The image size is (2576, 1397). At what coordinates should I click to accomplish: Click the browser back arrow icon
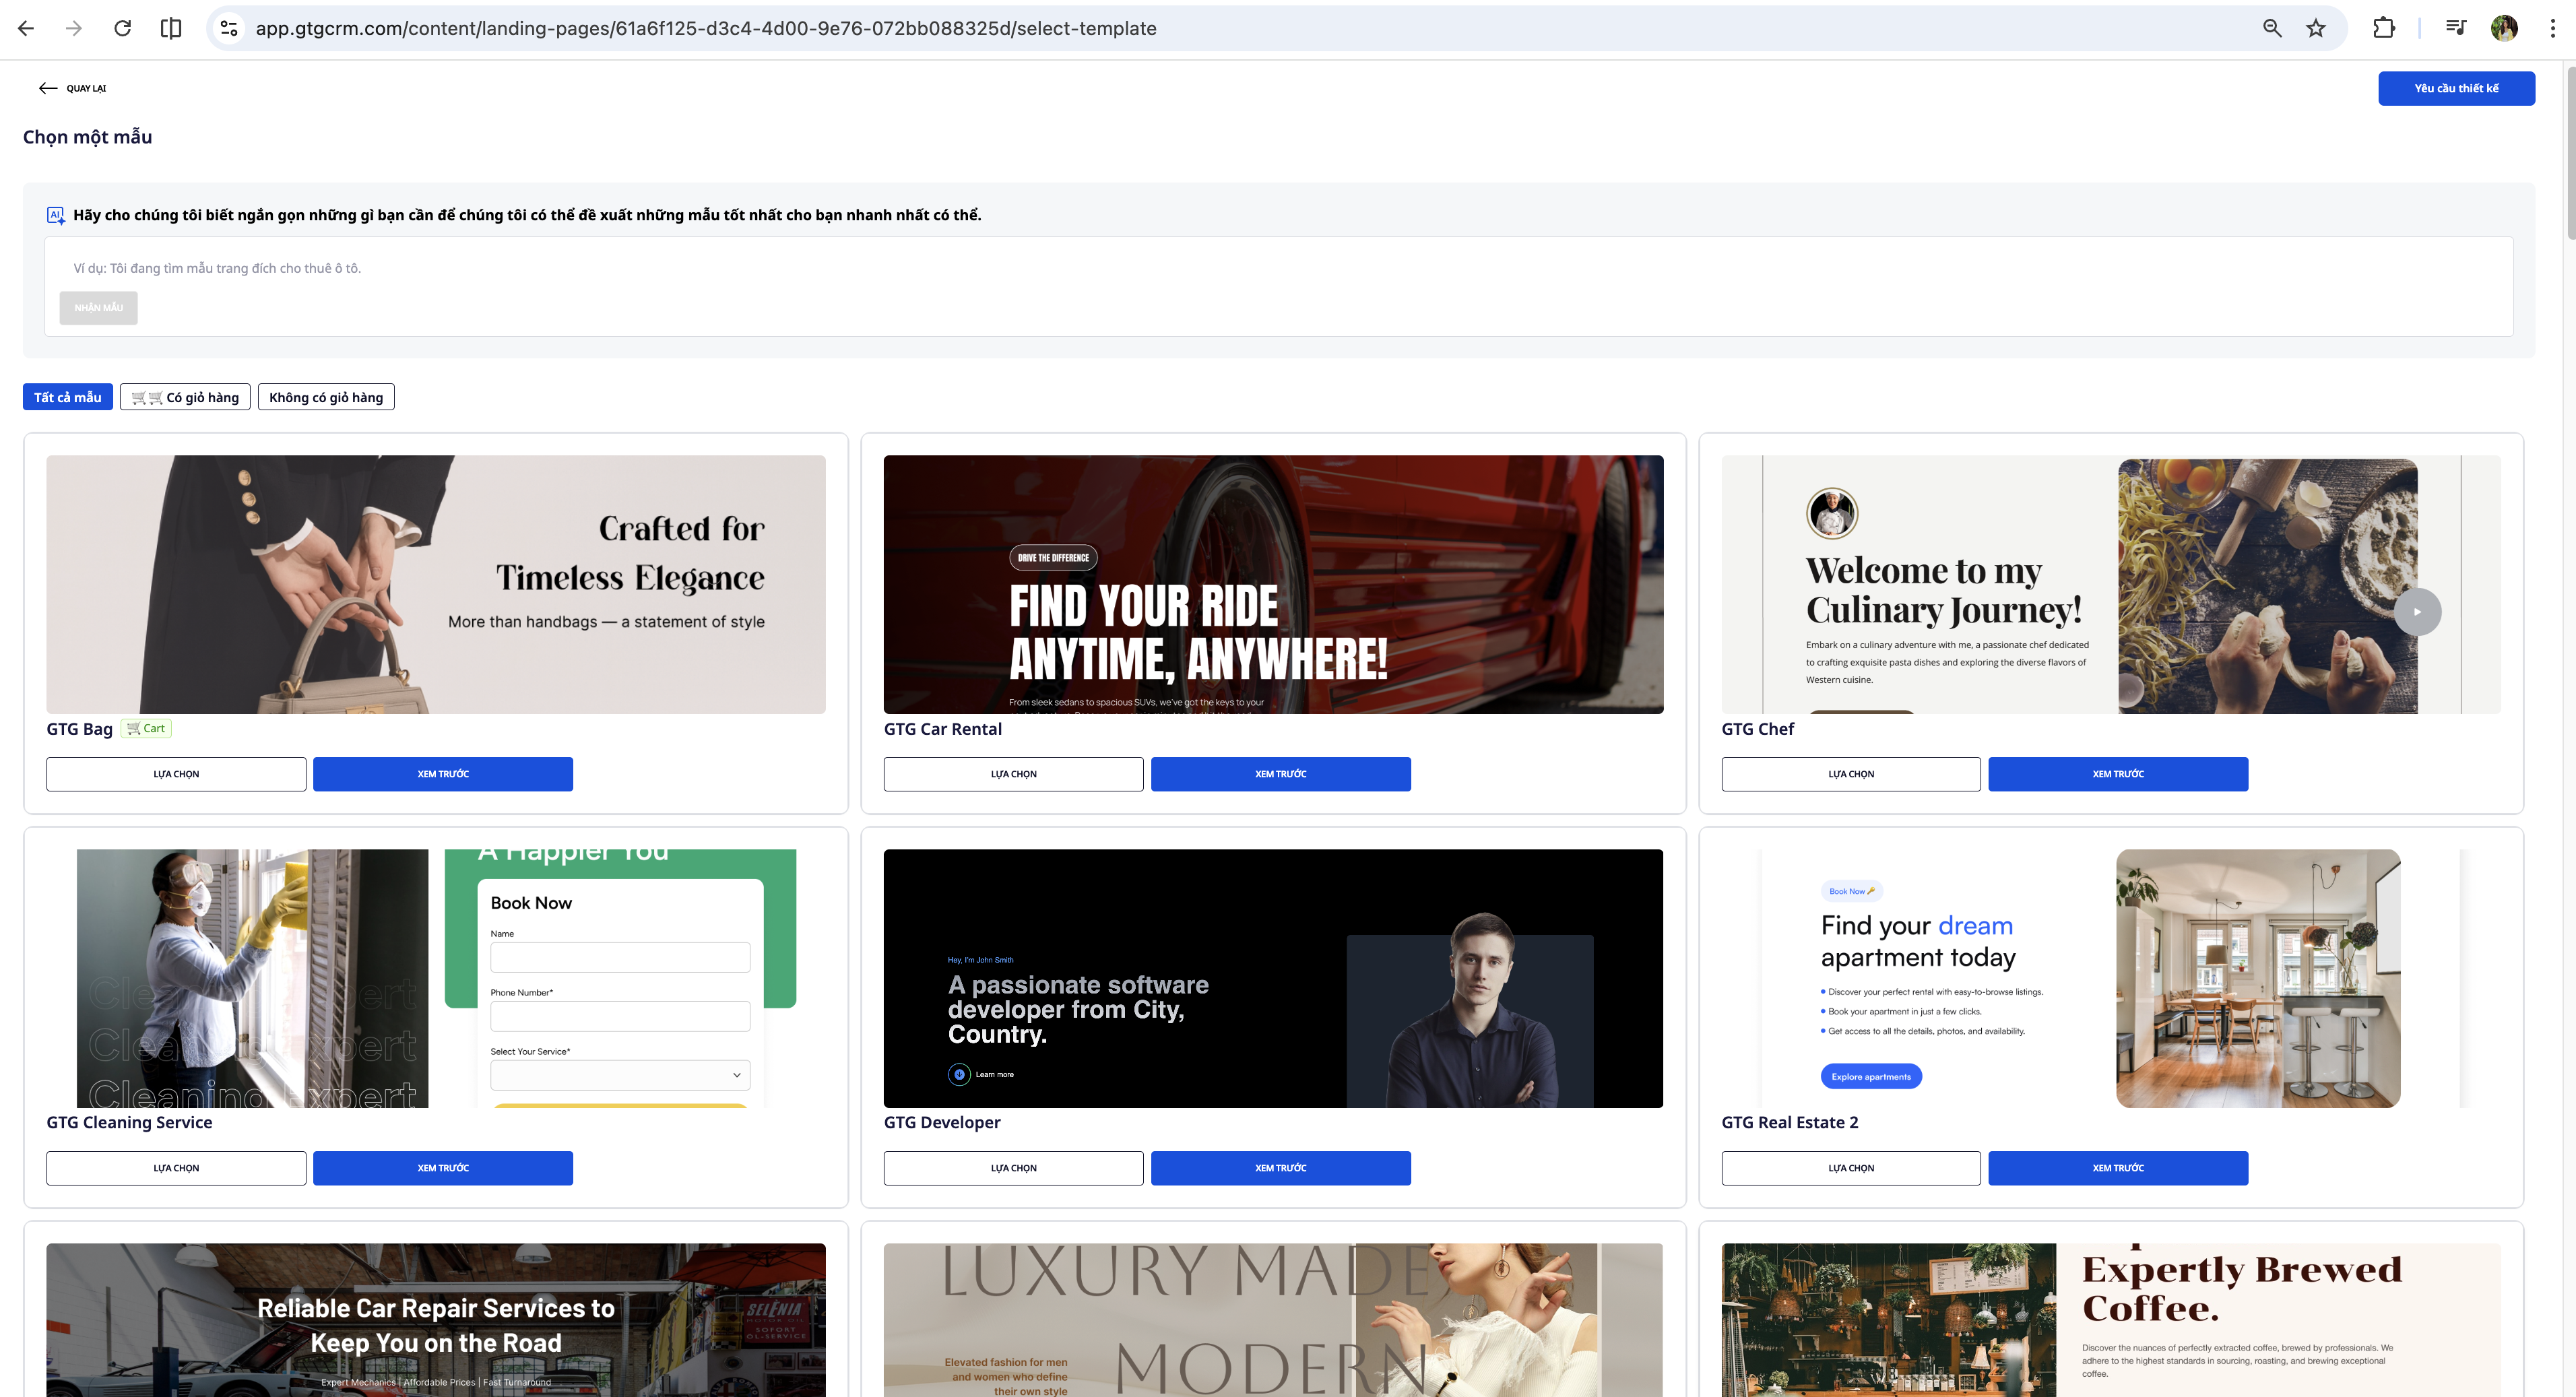tap(26, 28)
